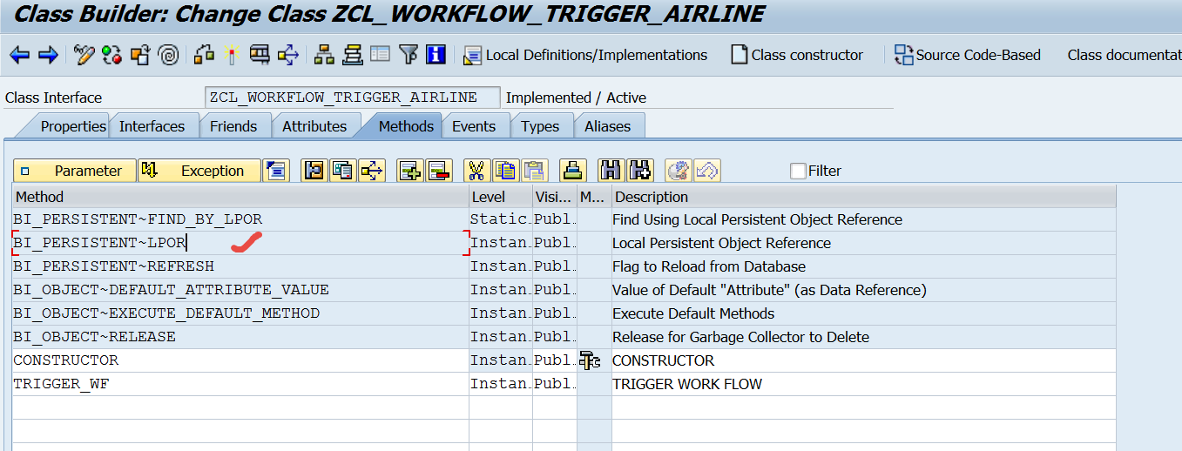Viewport: 1182px width, 451px height.
Task: Click constructor method type icon in M column
Action: [x=590, y=360]
